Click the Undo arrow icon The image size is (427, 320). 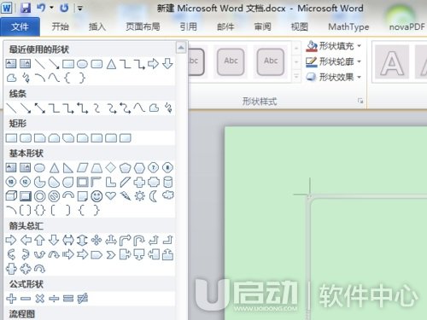click(41, 8)
